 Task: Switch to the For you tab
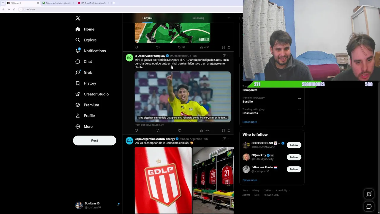tap(147, 18)
